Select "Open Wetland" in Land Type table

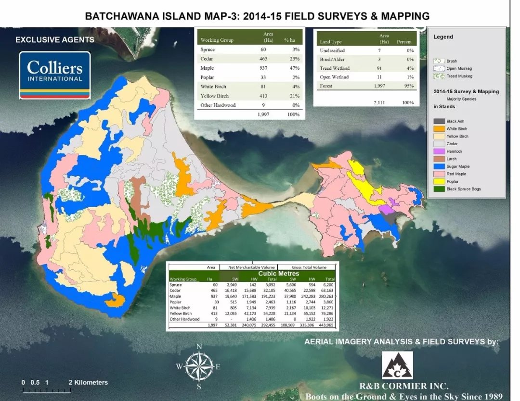(334, 77)
